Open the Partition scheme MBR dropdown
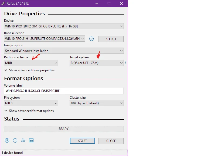The width and height of the screenshot is (221, 156). [x=31, y=63]
